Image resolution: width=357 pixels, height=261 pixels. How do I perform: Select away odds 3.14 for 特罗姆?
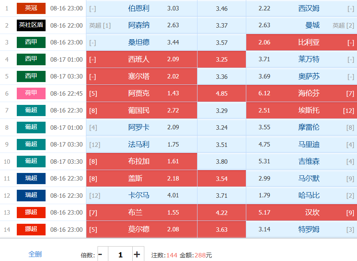pyautogui.click(x=301, y=229)
